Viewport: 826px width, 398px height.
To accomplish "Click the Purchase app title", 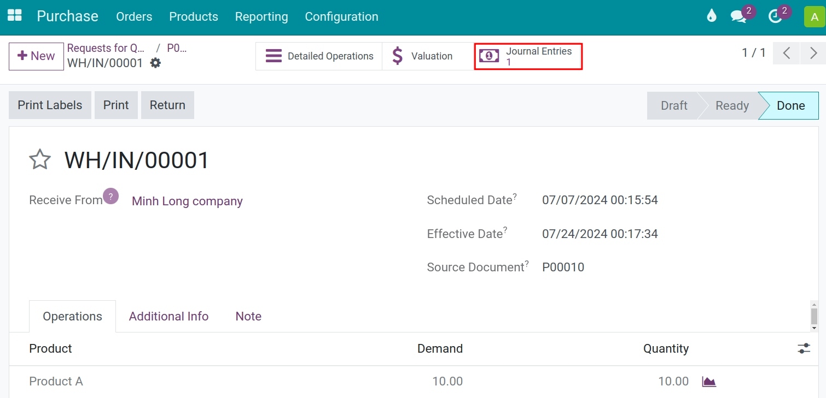I will pyautogui.click(x=67, y=16).
